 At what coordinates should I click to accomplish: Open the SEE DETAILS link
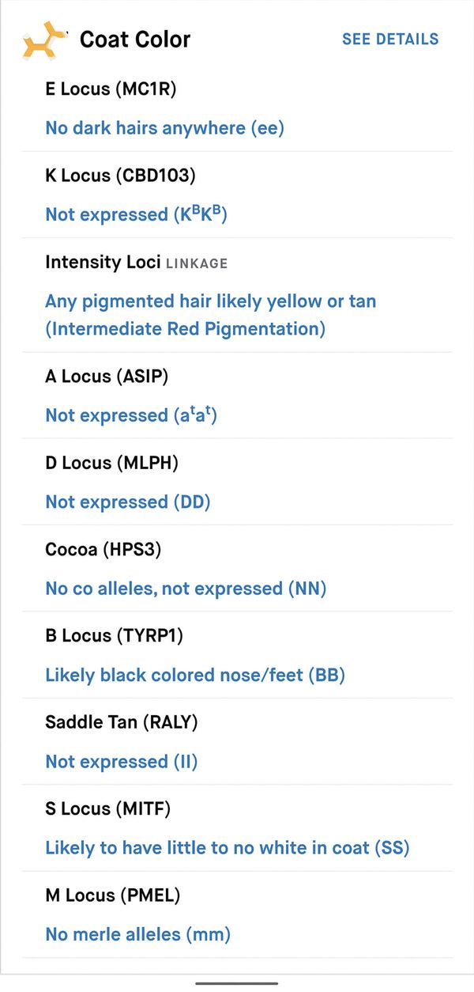click(x=390, y=39)
